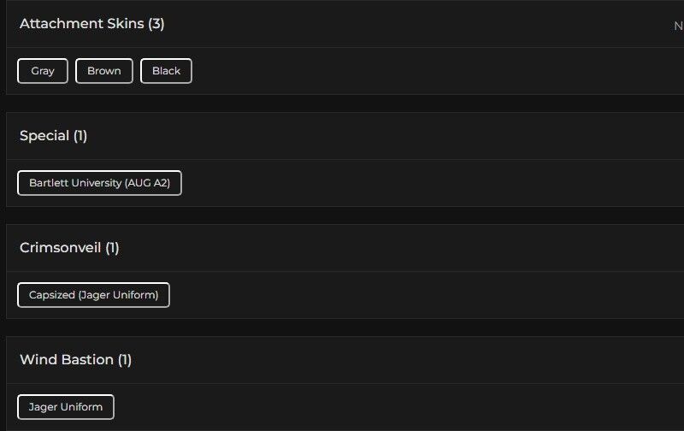Collapse the Wind Bastion (1) heading
This screenshot has height=431, width=684.
pos(67,360)
